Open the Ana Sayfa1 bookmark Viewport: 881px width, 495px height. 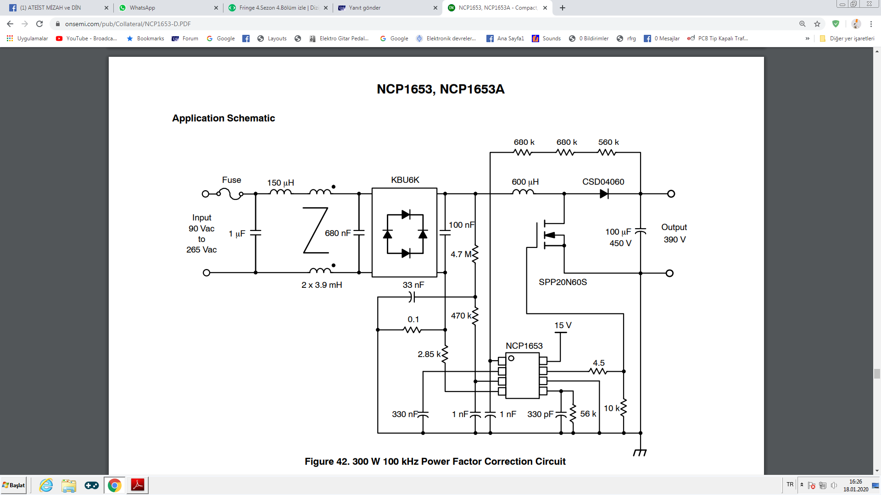(505, 38)
